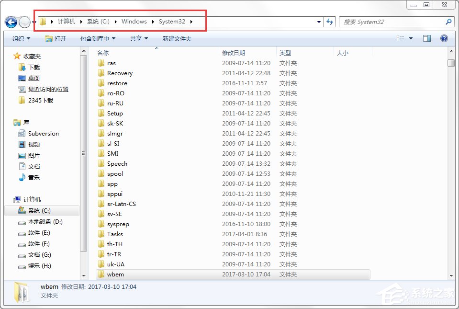Click the back navigation arrow

click(x=11, y=22)
